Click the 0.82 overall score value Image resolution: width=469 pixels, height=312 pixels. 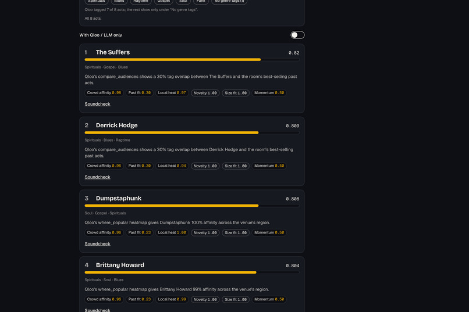click(x=294, y=53)
